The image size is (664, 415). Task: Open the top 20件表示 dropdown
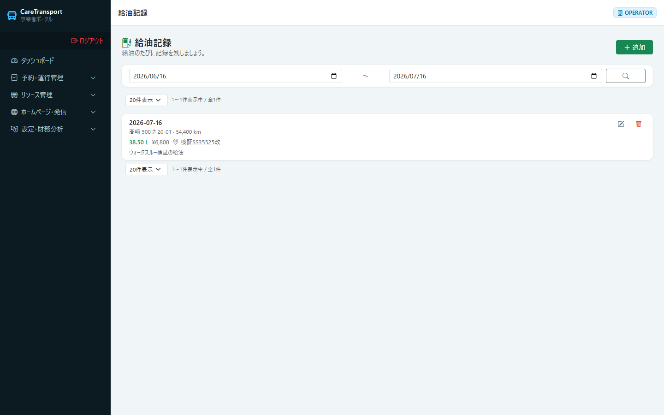tap(146, 100)
